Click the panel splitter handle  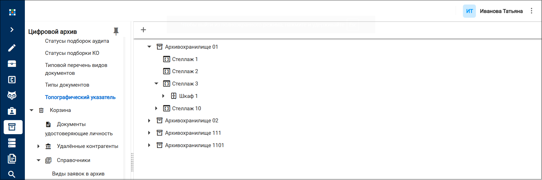coord(132,163)
